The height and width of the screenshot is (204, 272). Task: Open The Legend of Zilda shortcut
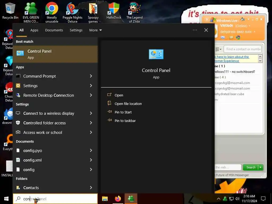coord(134,12)
